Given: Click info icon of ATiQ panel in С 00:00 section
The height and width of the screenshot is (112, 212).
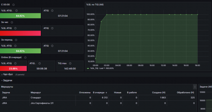Looking at the screenshot, I should pyautogui.click(x=52, y=11).
